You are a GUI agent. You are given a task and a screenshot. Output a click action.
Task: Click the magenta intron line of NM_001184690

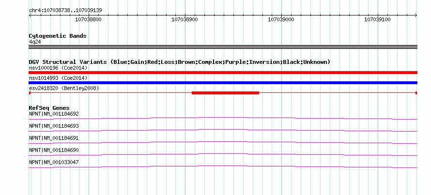coord(223,154)
